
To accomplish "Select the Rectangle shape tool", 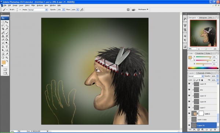I will click(x=7, y=50).
